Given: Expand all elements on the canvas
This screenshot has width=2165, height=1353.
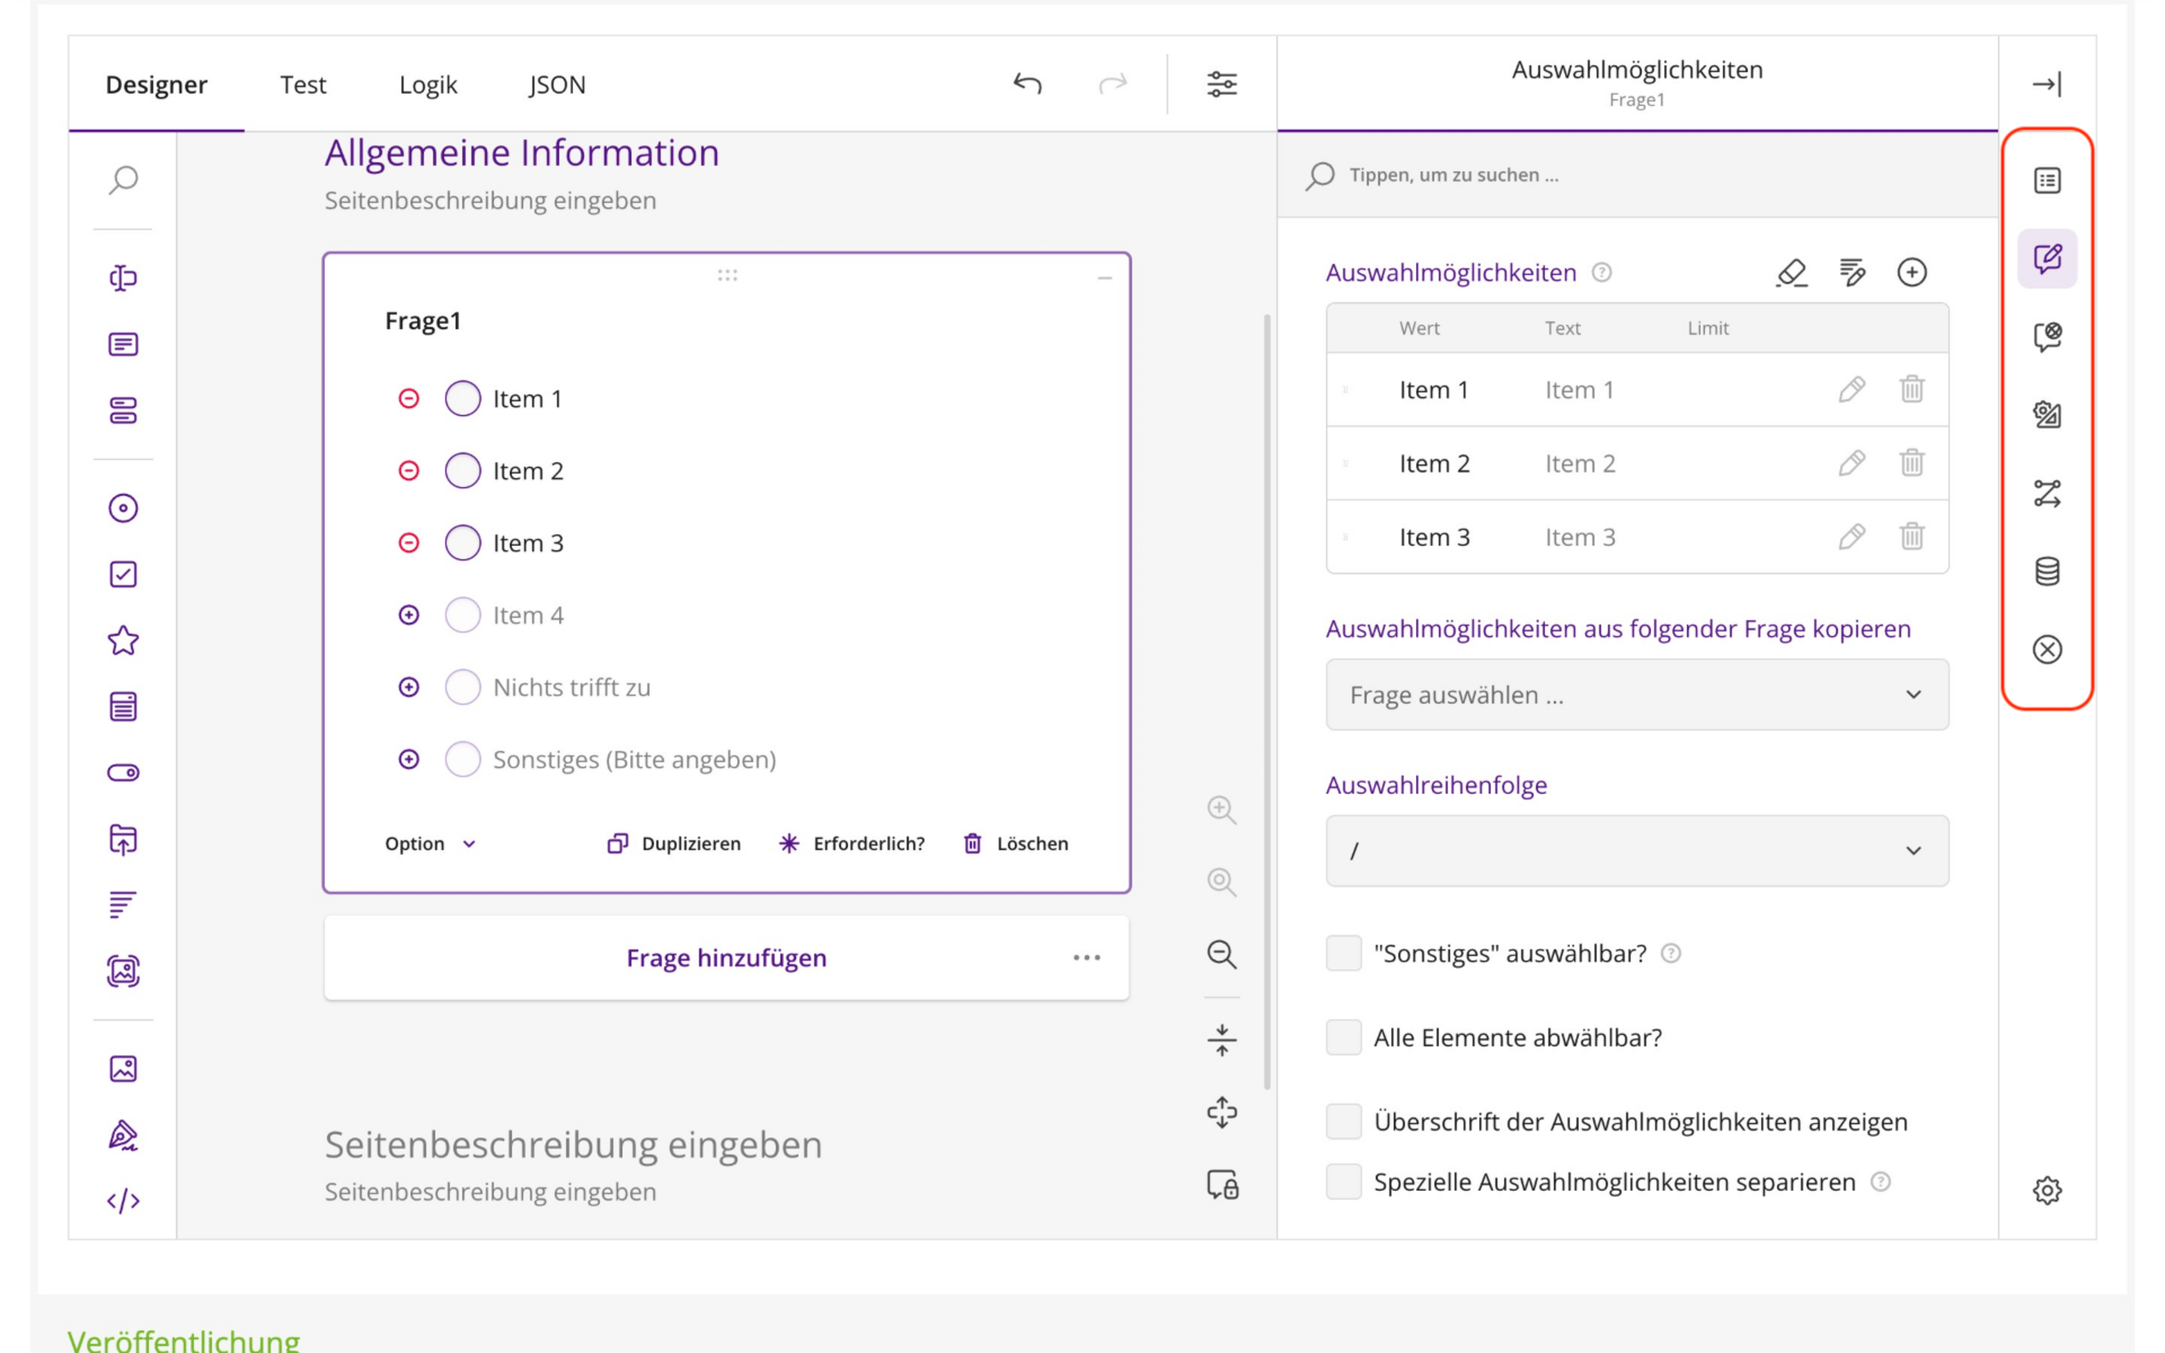Looking at the screenshot, I should coord(1222,1113).
